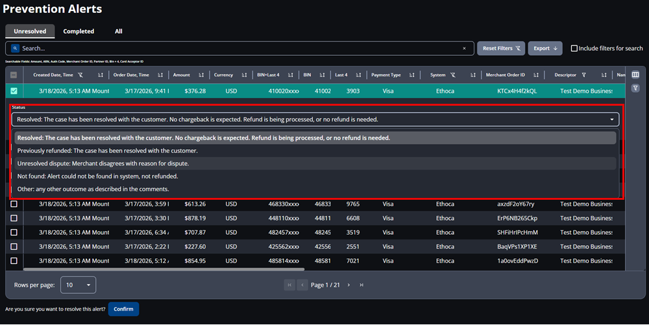Check the $227.60 row checkbox
Screen dimensions: 649x325
click(x=14, y=247)
